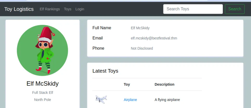Focus the Search Toys input field
Image resolution: width=251 pixels, height=108 pixels.
193,9
